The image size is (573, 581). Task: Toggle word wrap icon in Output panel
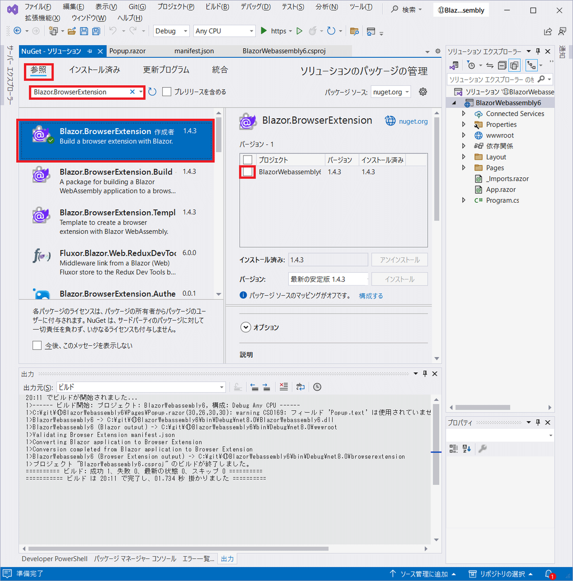click(300, 387)
